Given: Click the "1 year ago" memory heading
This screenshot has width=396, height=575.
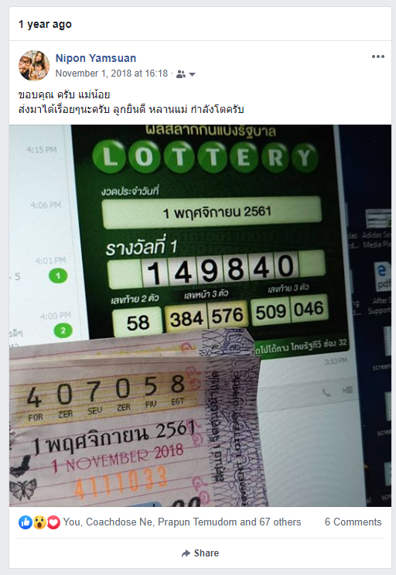Looking at the screenshot, I should click(x=45, y=24).
